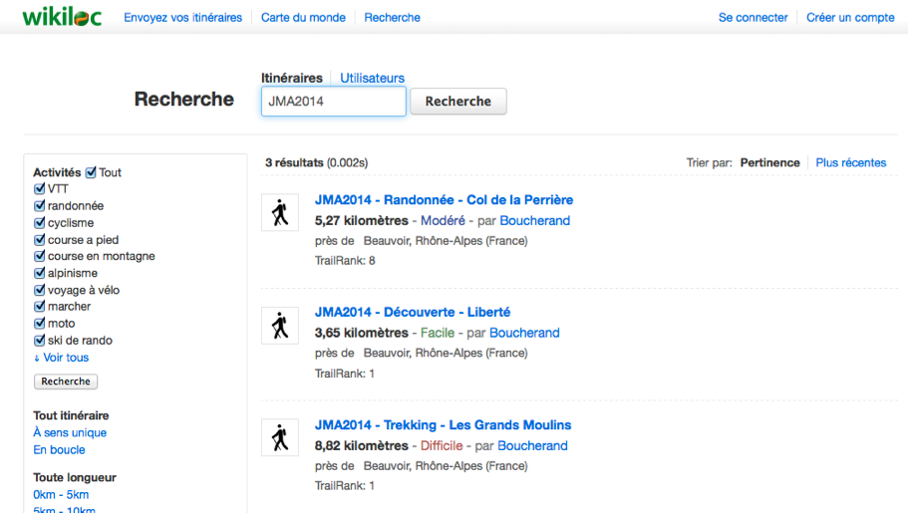Click hiking icon for Les Grands Moulins
The image size is (908, 513).
[x=280, y=437]
